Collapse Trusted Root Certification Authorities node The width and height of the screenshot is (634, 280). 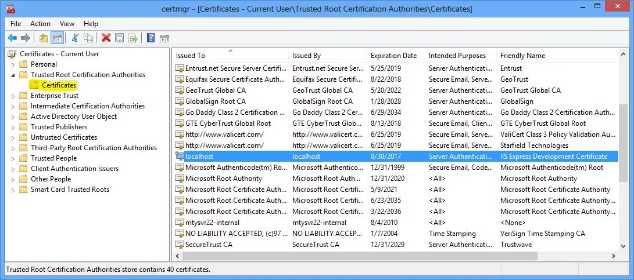point(13,75)
